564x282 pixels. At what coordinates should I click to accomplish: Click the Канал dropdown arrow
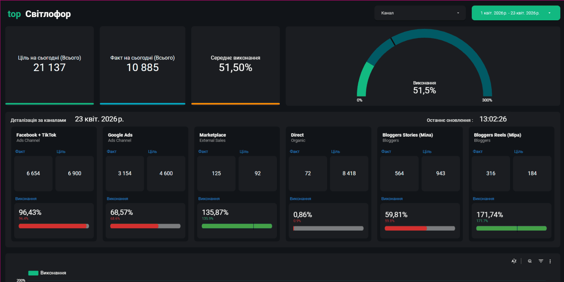coord(458,13)
